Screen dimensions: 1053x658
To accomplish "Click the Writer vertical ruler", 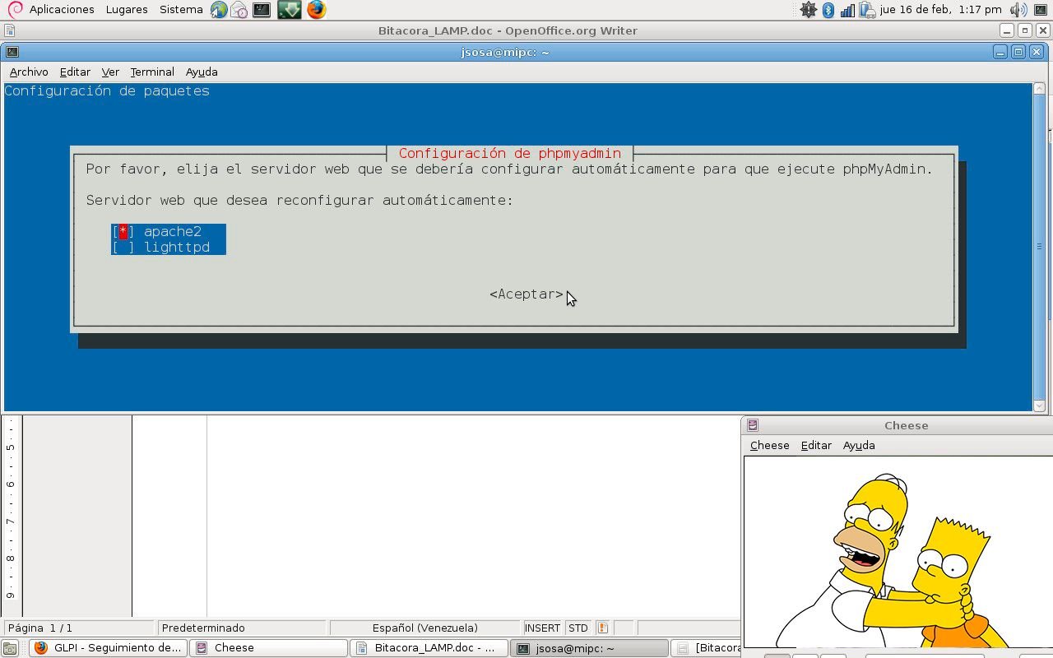I will [x=11, y=516].
